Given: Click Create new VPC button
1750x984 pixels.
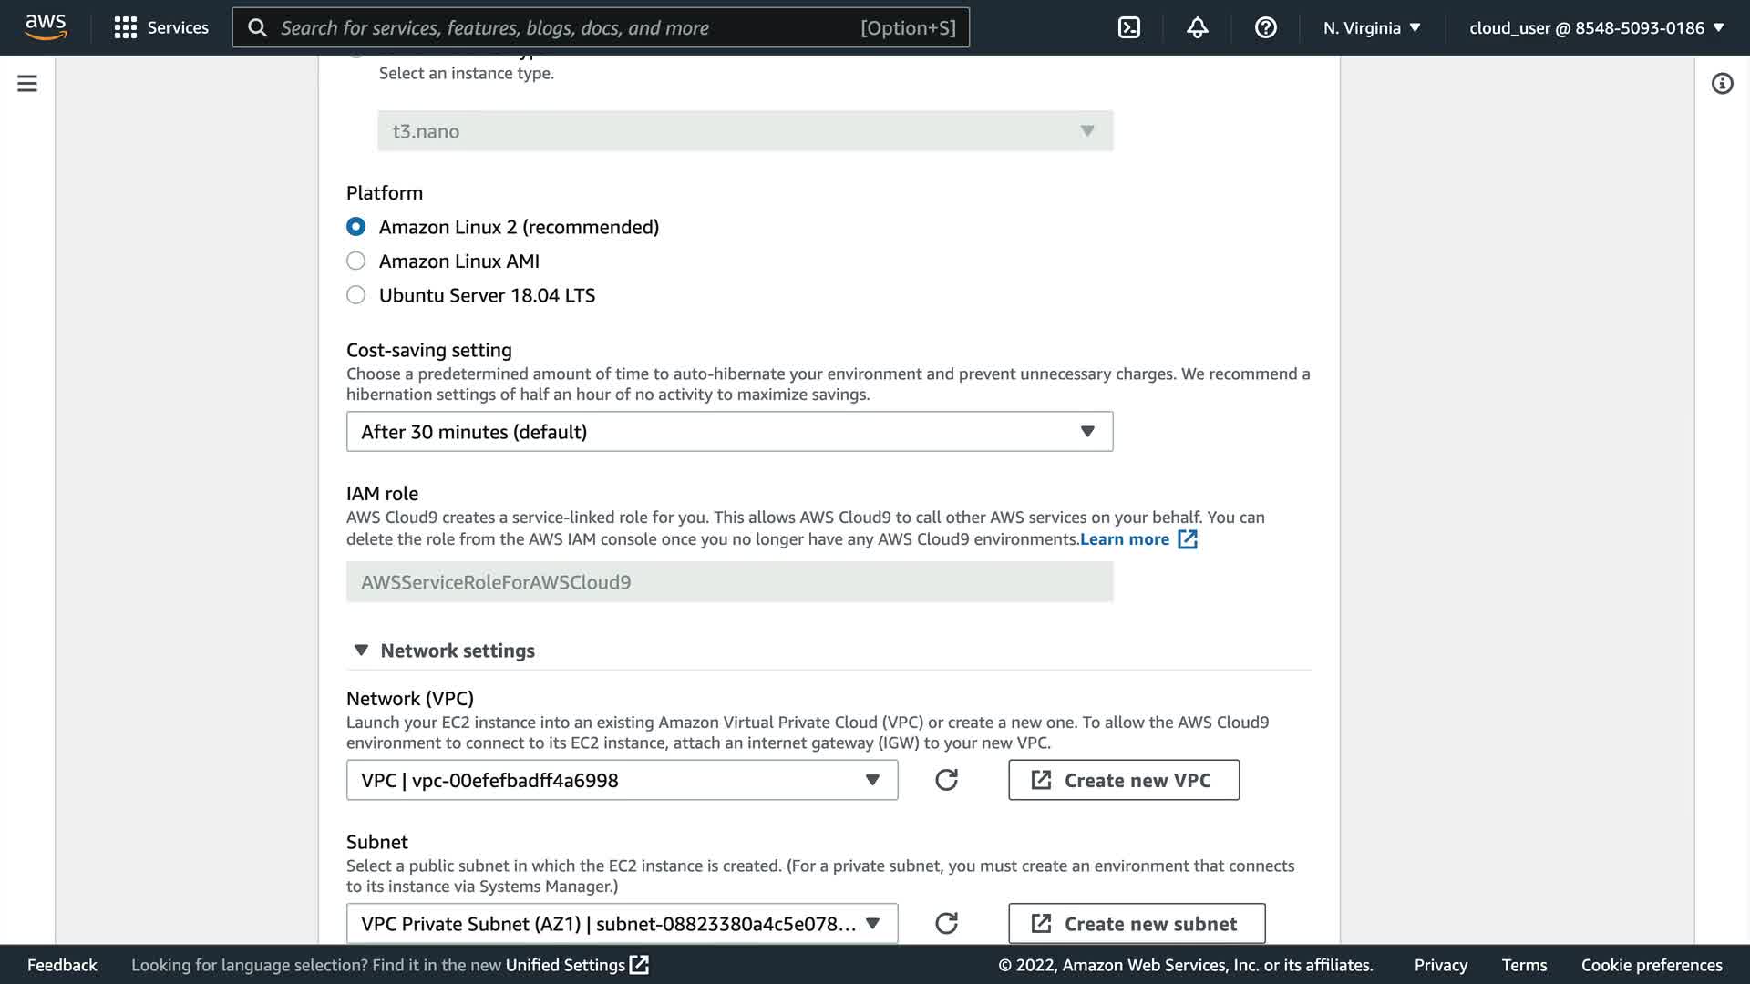Looking at the screenshot, I should coord(1123,780).
